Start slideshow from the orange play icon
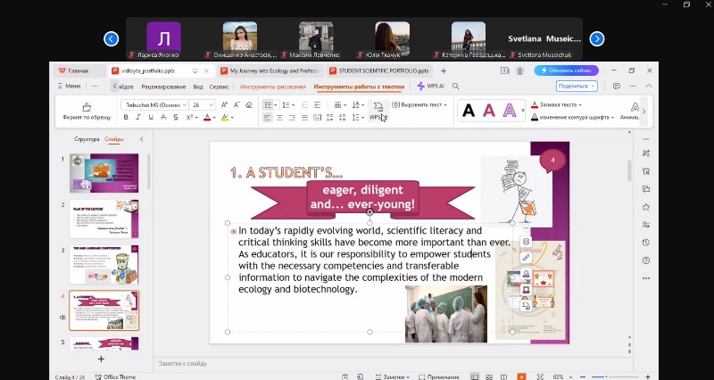This screenshot has height=380, width=714. pyautogui.click(x=521, y=377)
